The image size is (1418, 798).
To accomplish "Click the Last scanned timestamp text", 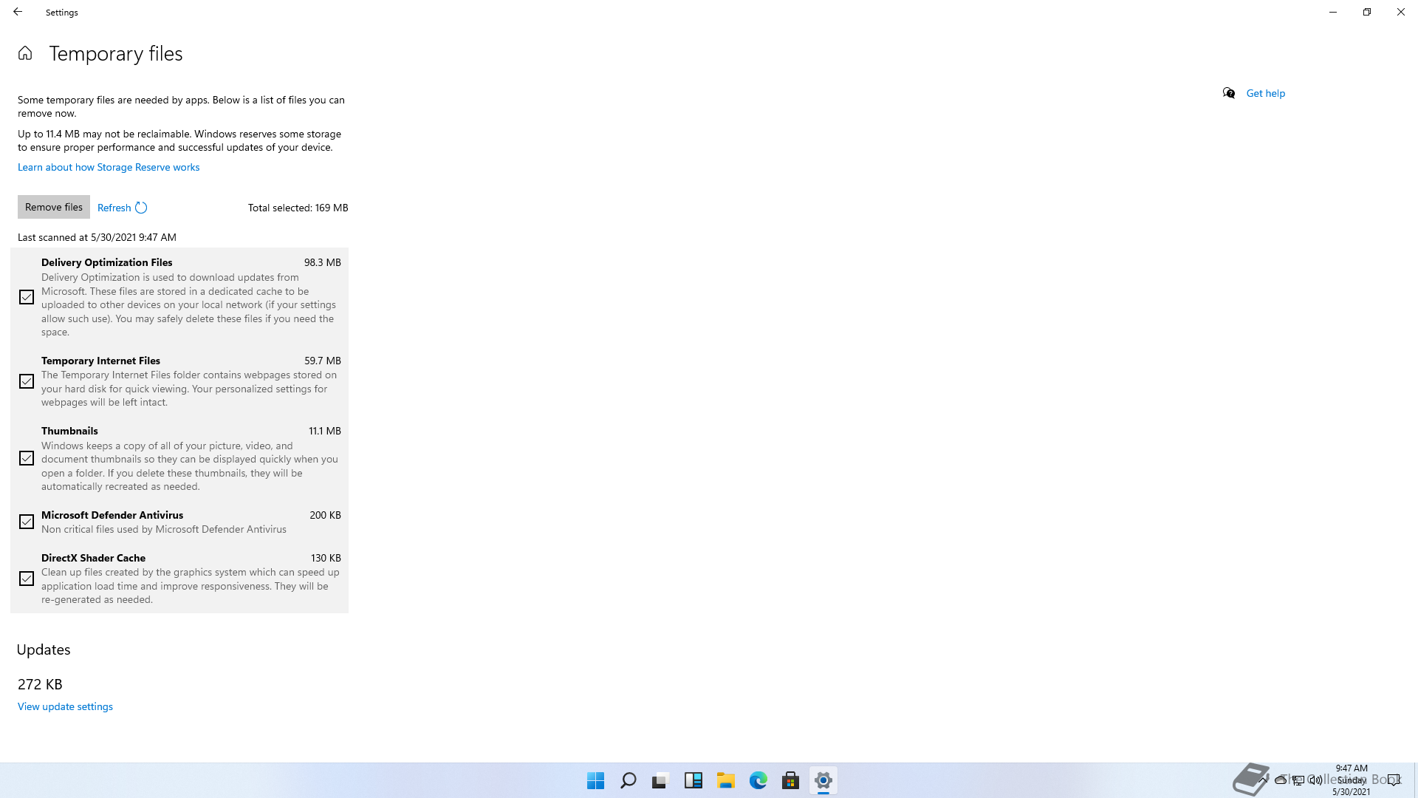I will point(97,237).
